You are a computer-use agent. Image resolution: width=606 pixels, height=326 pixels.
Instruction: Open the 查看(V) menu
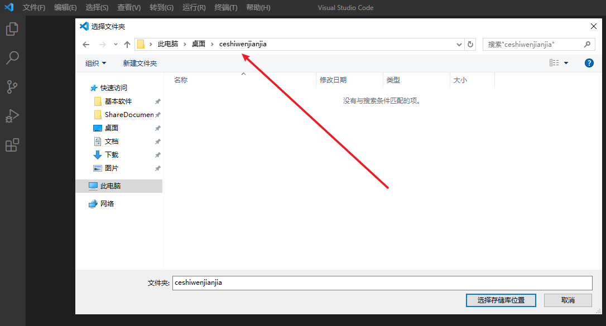tap(129, 7)
